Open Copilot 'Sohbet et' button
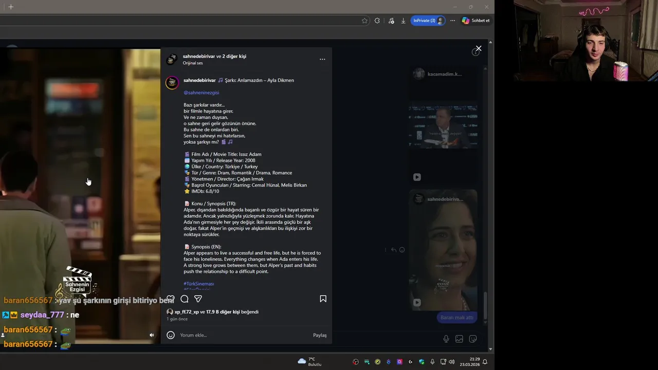This screenshot has height=370, width=658. pyautogui.click(x=476, y=21)
